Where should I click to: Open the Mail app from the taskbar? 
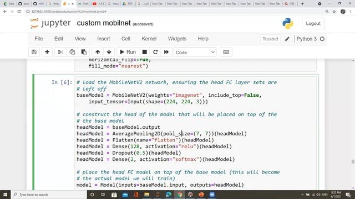tap(125, 195)
